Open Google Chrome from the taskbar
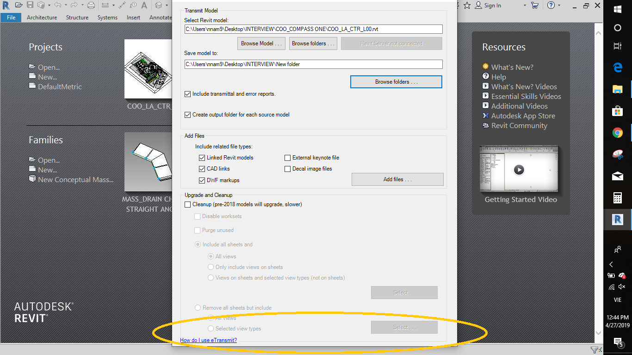632x355 pixels. pos(617,132)
